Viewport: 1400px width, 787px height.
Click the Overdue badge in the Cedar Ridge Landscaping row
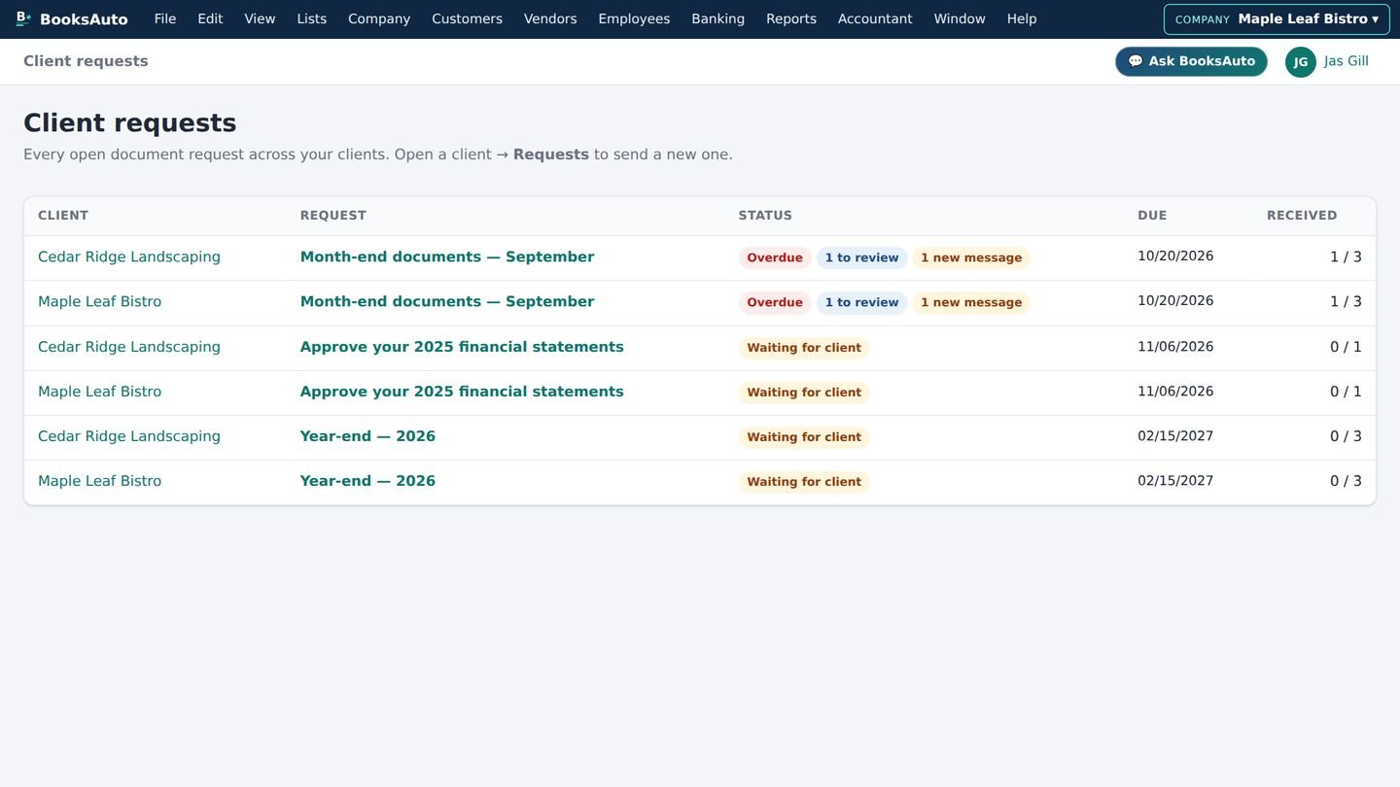pyautogui.click(x=775, y=257)
